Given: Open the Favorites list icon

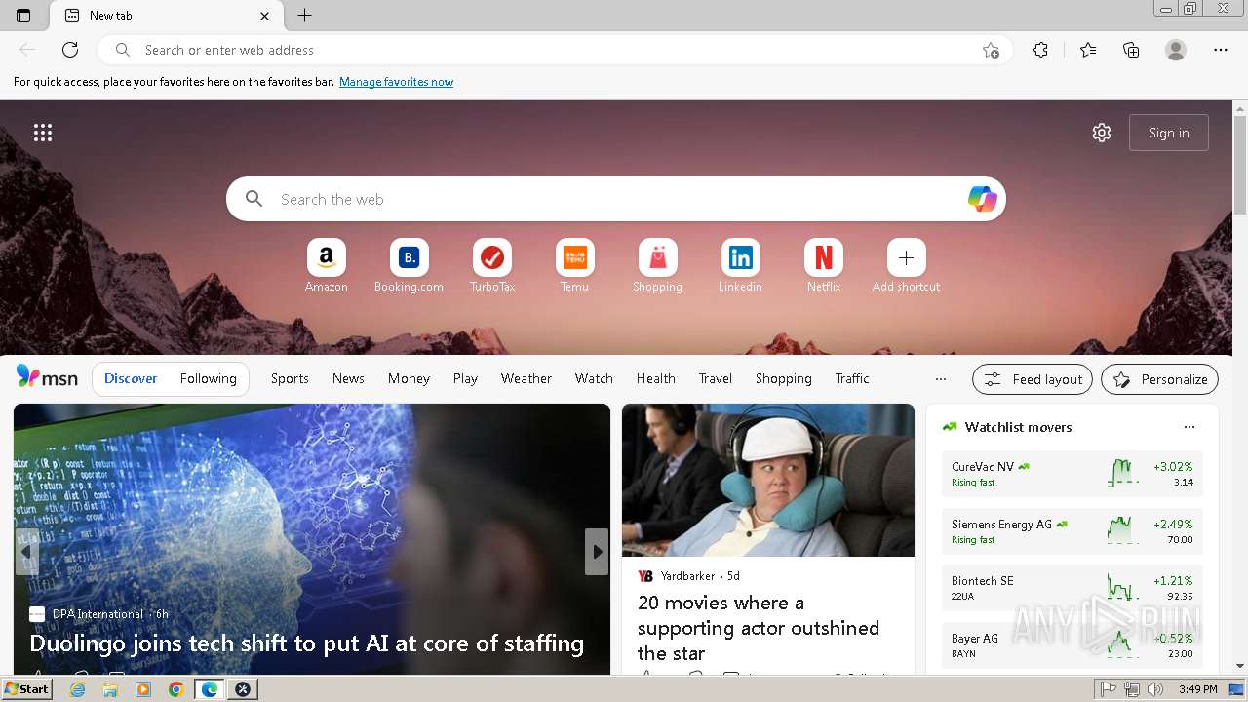Looking at the screenshot, I should click(x=1088, y=50).
